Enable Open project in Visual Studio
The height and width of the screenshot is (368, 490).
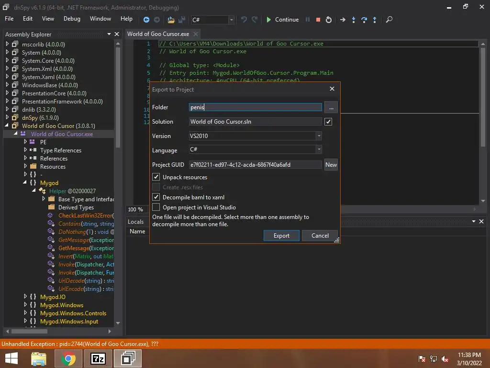click(x=156, y=207)
